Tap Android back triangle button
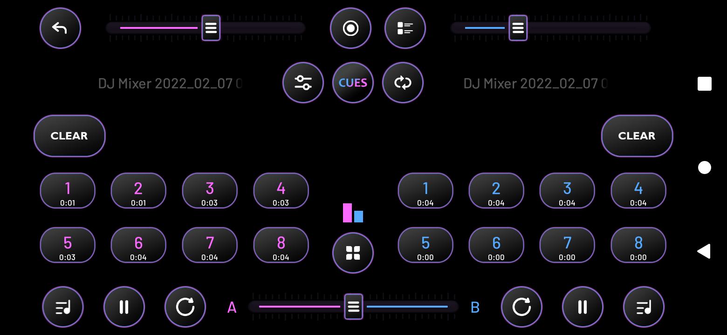This screenshot has width=727, height=335. point(704,251)
